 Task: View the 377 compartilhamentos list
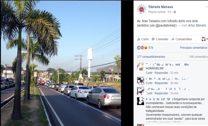click(x=151, y=57)
